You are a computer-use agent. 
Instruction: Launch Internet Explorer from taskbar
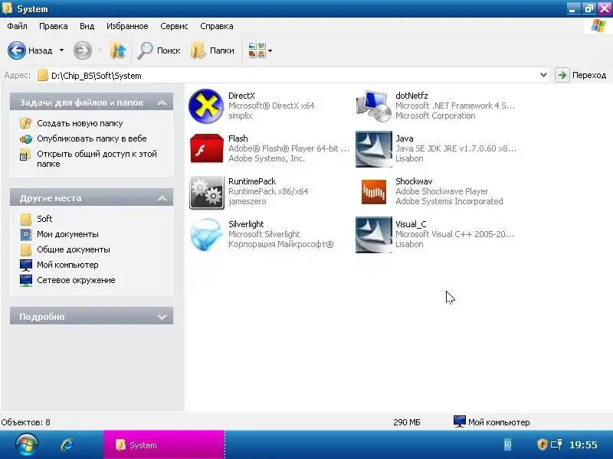(x=67, y=444)
